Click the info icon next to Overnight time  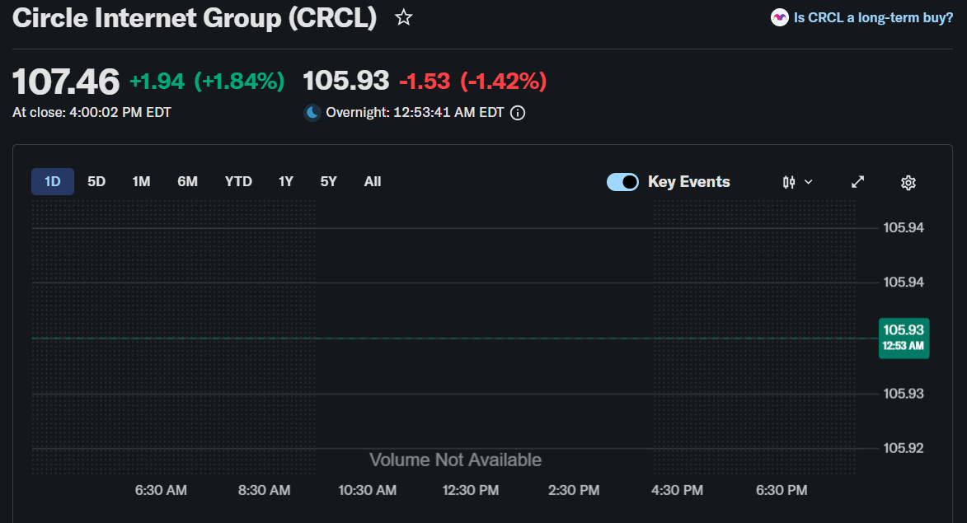tap(517, 113)
